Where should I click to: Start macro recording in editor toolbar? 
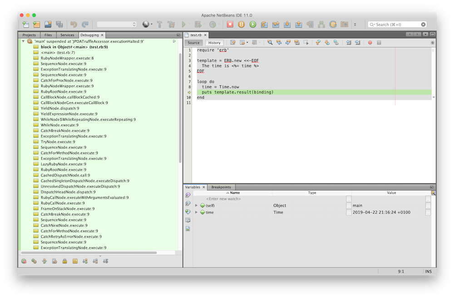click(370, 43)
